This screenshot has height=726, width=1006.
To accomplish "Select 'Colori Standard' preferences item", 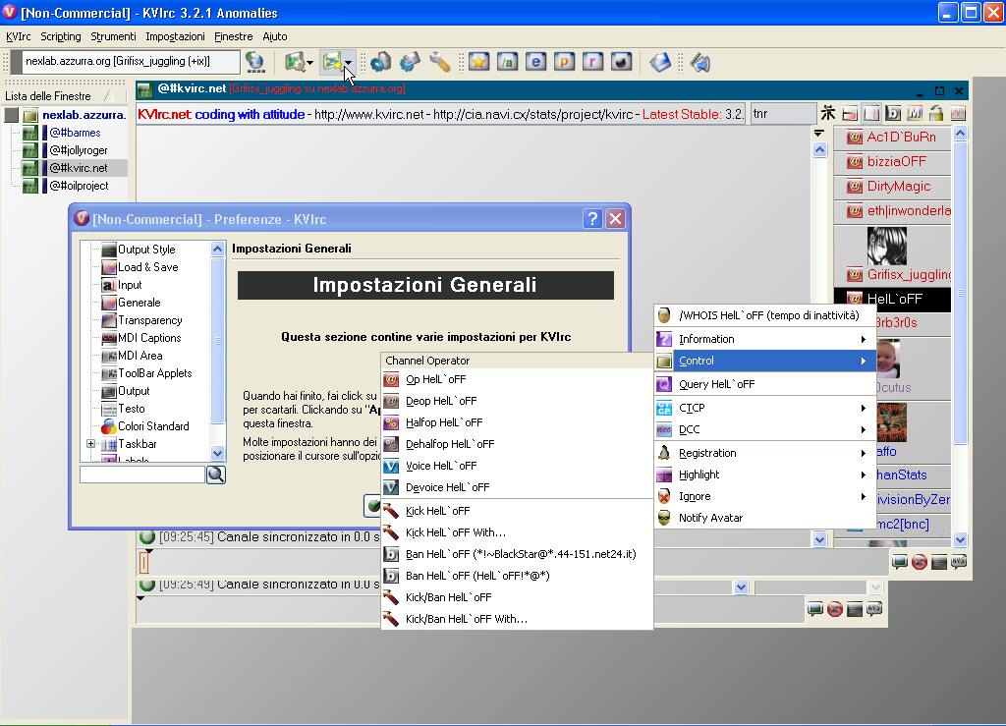I will pos(153,426).
